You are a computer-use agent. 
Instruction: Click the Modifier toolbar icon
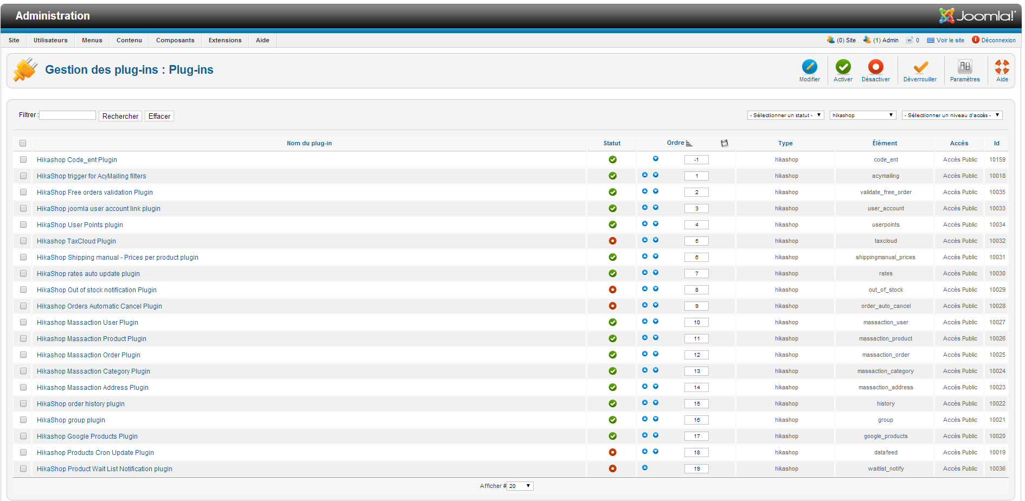click(809, 67)
